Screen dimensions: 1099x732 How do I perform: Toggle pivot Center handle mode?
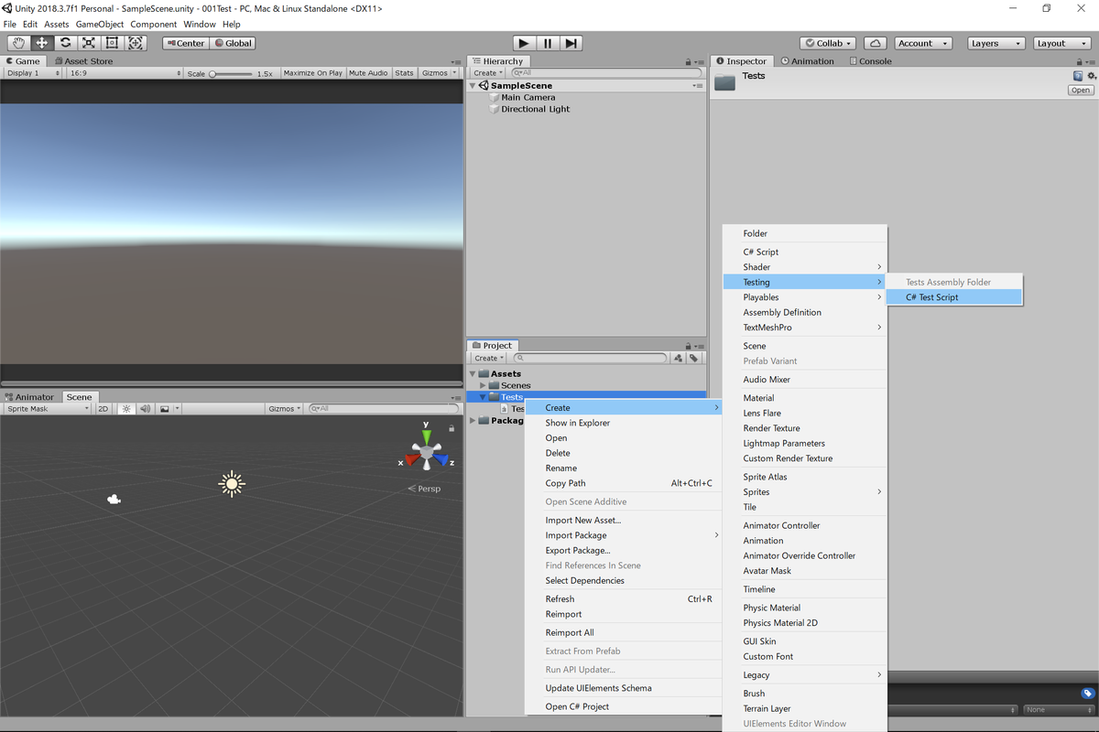186,43
